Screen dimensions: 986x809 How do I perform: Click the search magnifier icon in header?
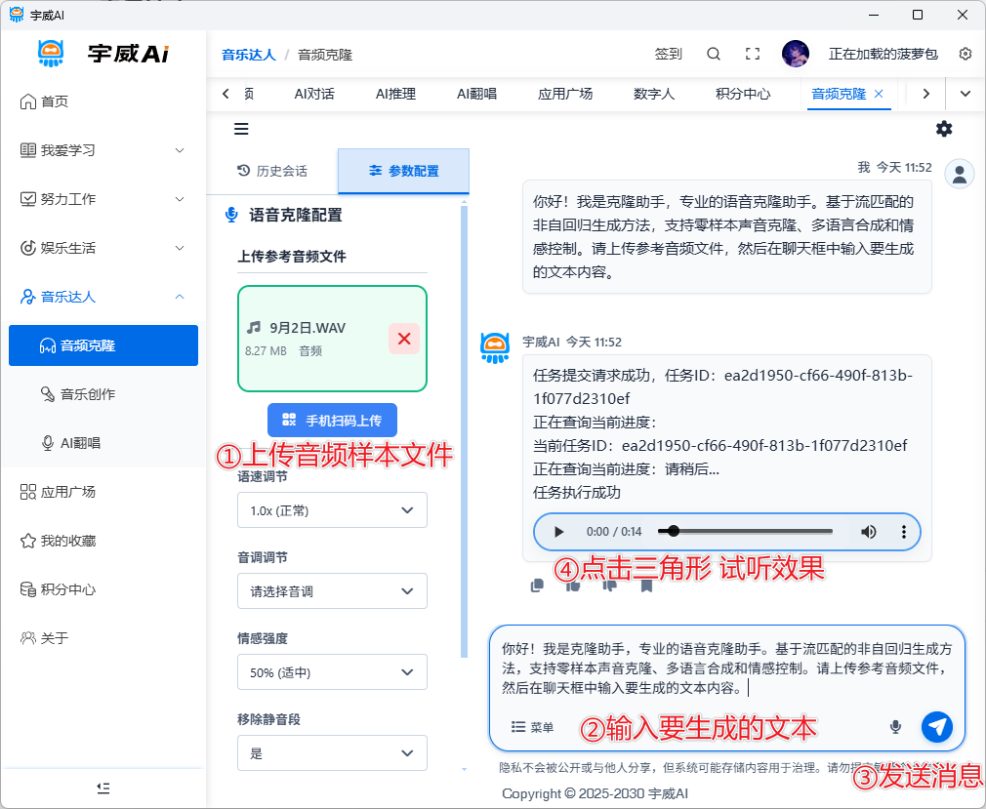tap(714, 54)
